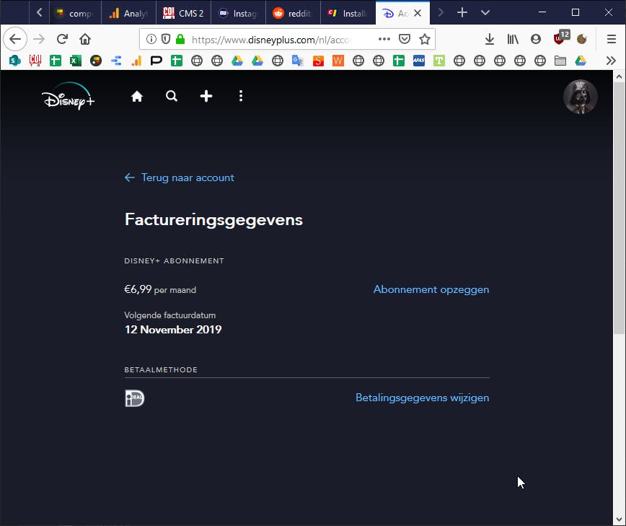Click the Disney+ logo
Viewport: 626px width, 526px height.
[x=69, y=96]
